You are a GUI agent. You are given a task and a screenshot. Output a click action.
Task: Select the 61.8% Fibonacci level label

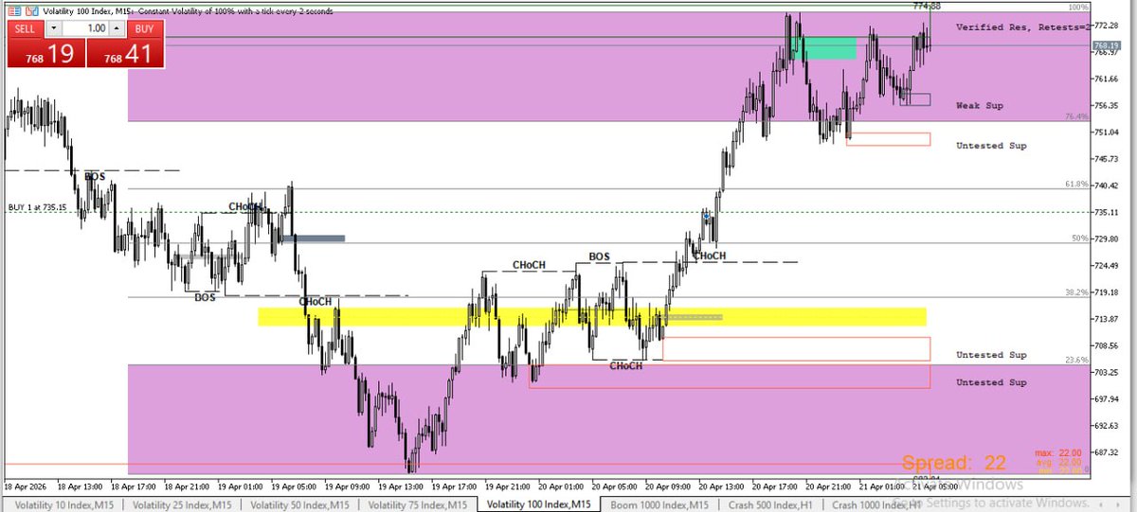(x=1075, y=185)
